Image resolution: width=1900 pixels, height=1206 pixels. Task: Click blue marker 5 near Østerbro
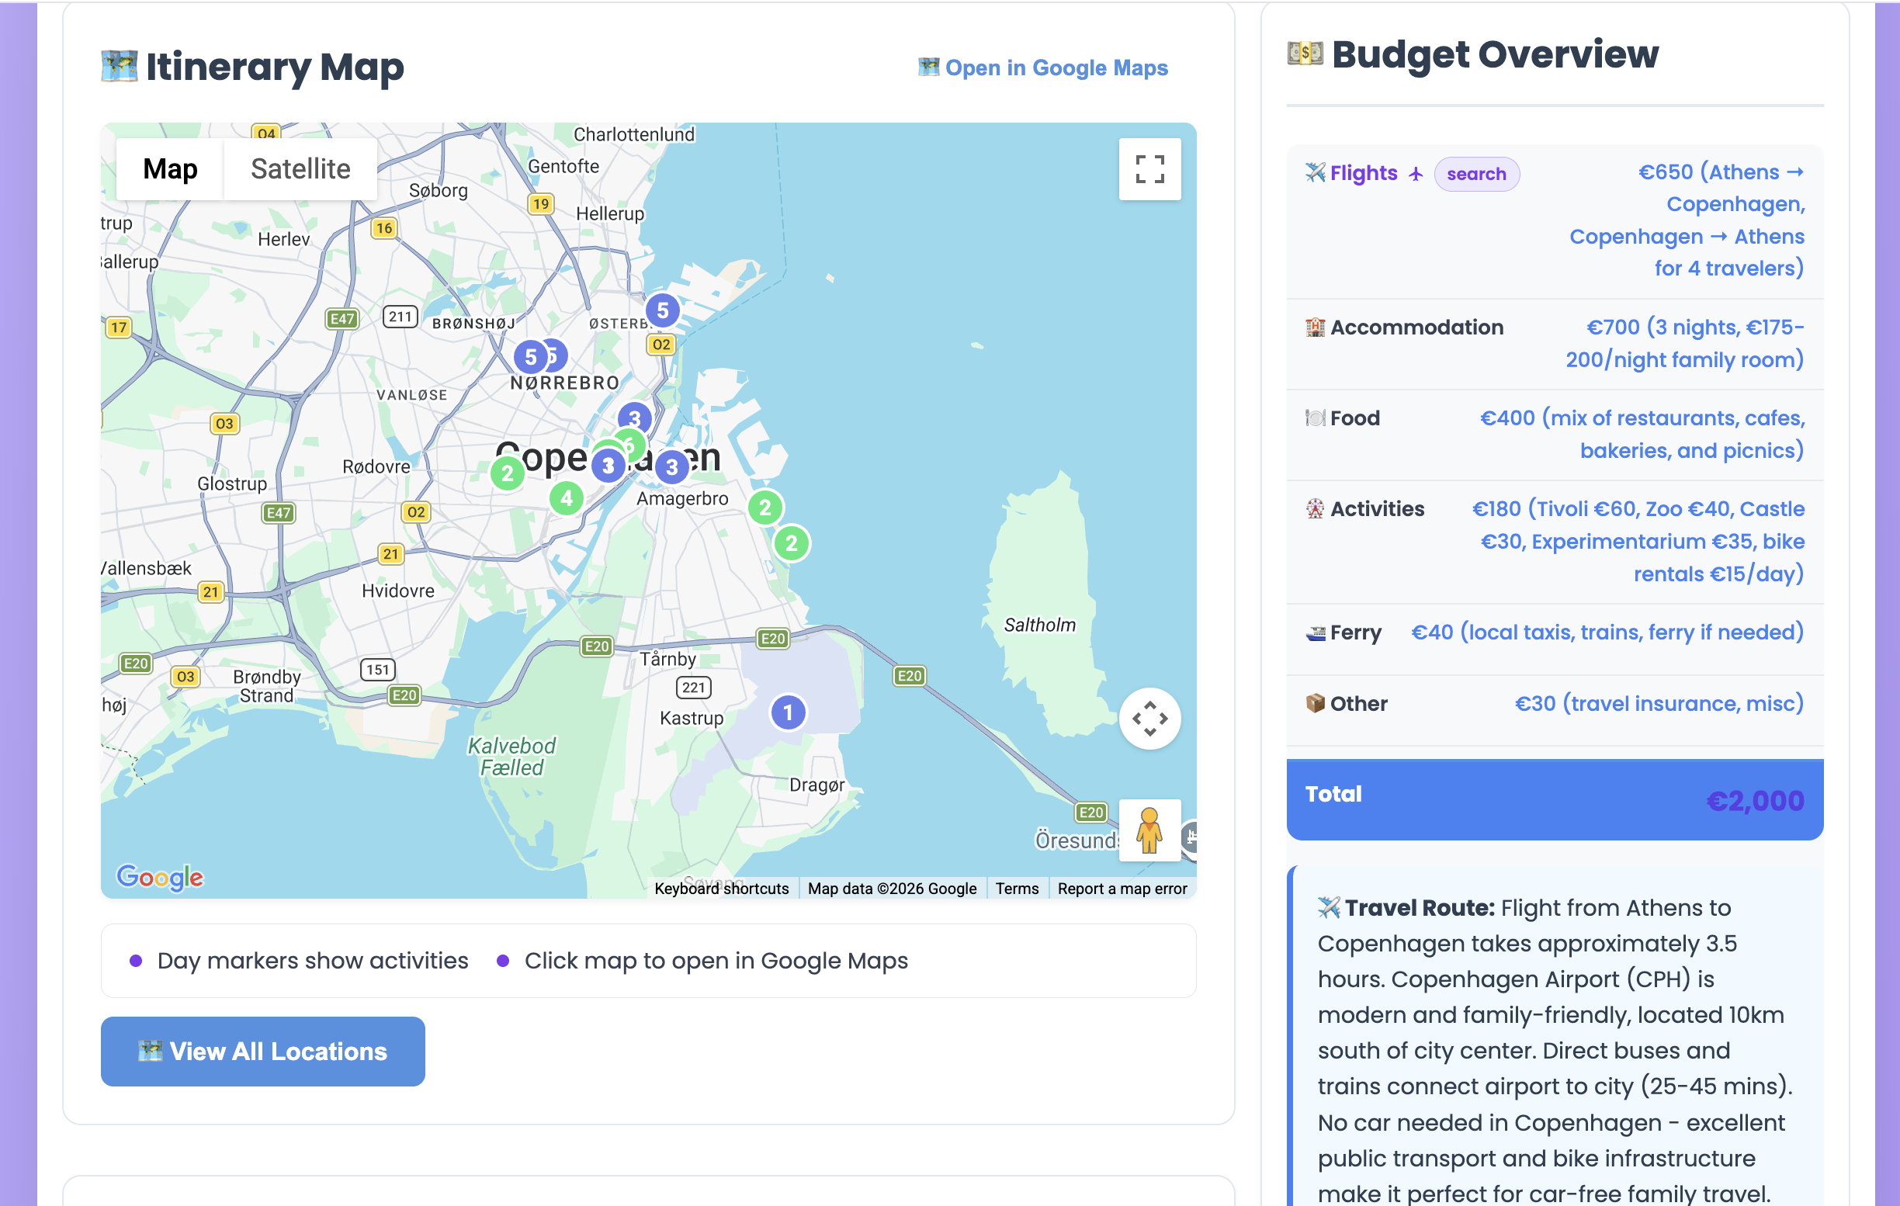click(x=663, y=310)
